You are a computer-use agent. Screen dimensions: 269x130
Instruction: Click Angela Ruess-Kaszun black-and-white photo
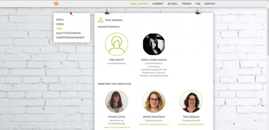[154, 44]
